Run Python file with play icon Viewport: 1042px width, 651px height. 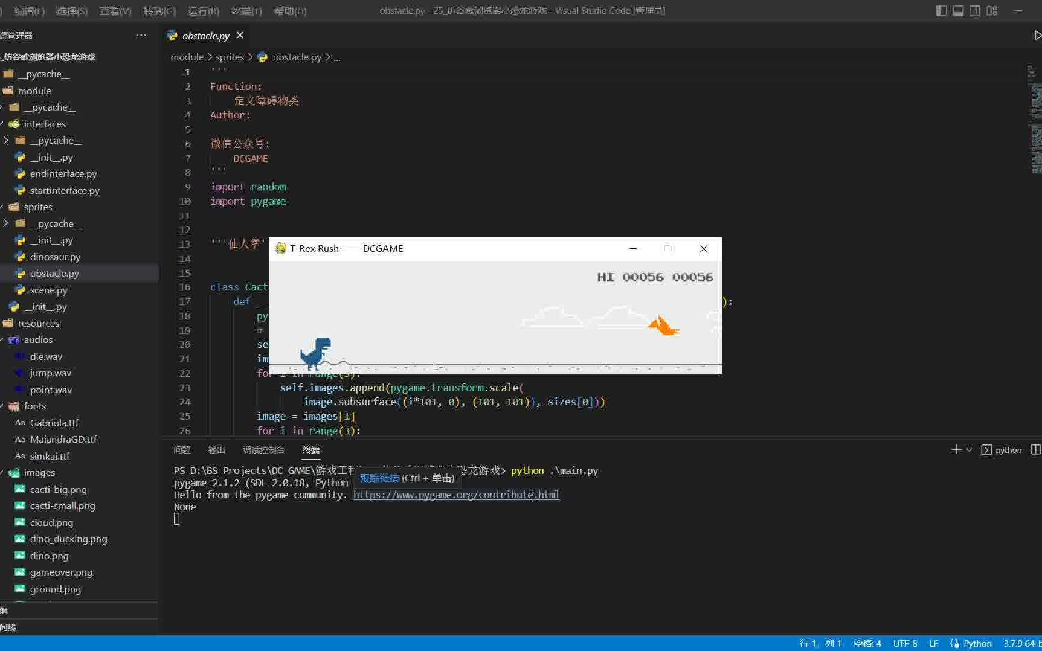click(x=1037, y=36)
